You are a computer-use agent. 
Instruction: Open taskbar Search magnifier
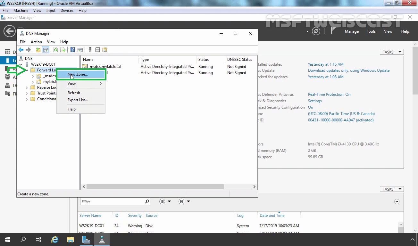tap(23, 240)
